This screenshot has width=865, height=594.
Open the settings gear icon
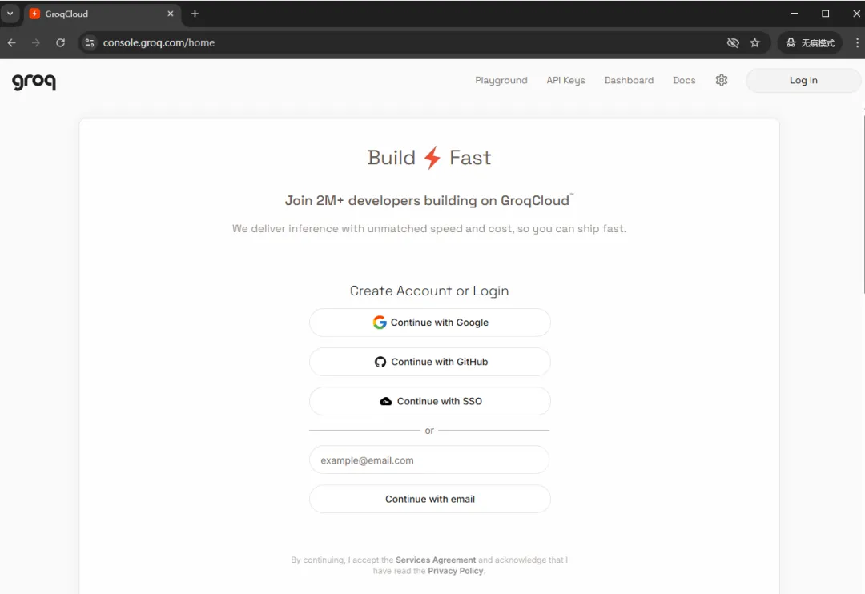pos(722,80)
